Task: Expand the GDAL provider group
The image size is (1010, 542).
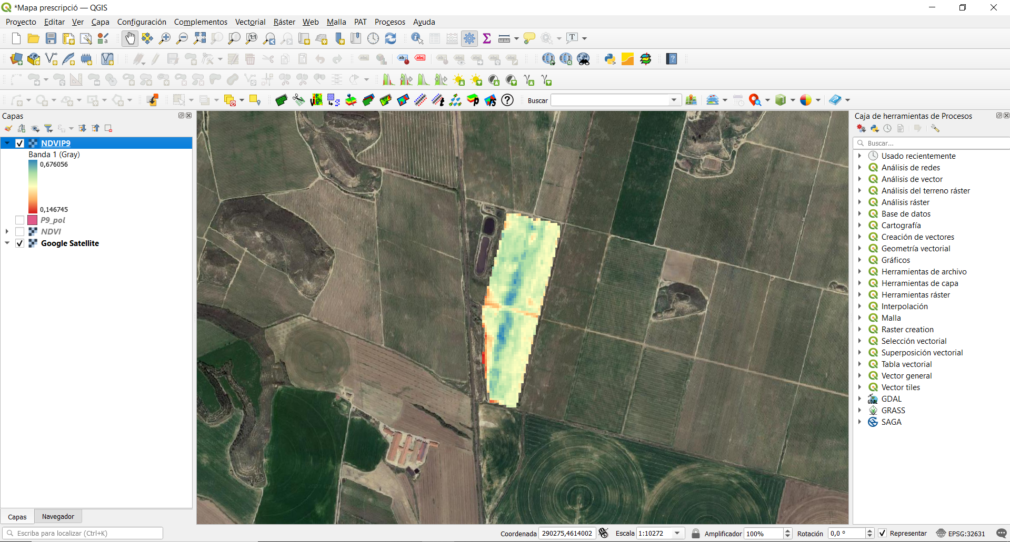Action: 860,399
